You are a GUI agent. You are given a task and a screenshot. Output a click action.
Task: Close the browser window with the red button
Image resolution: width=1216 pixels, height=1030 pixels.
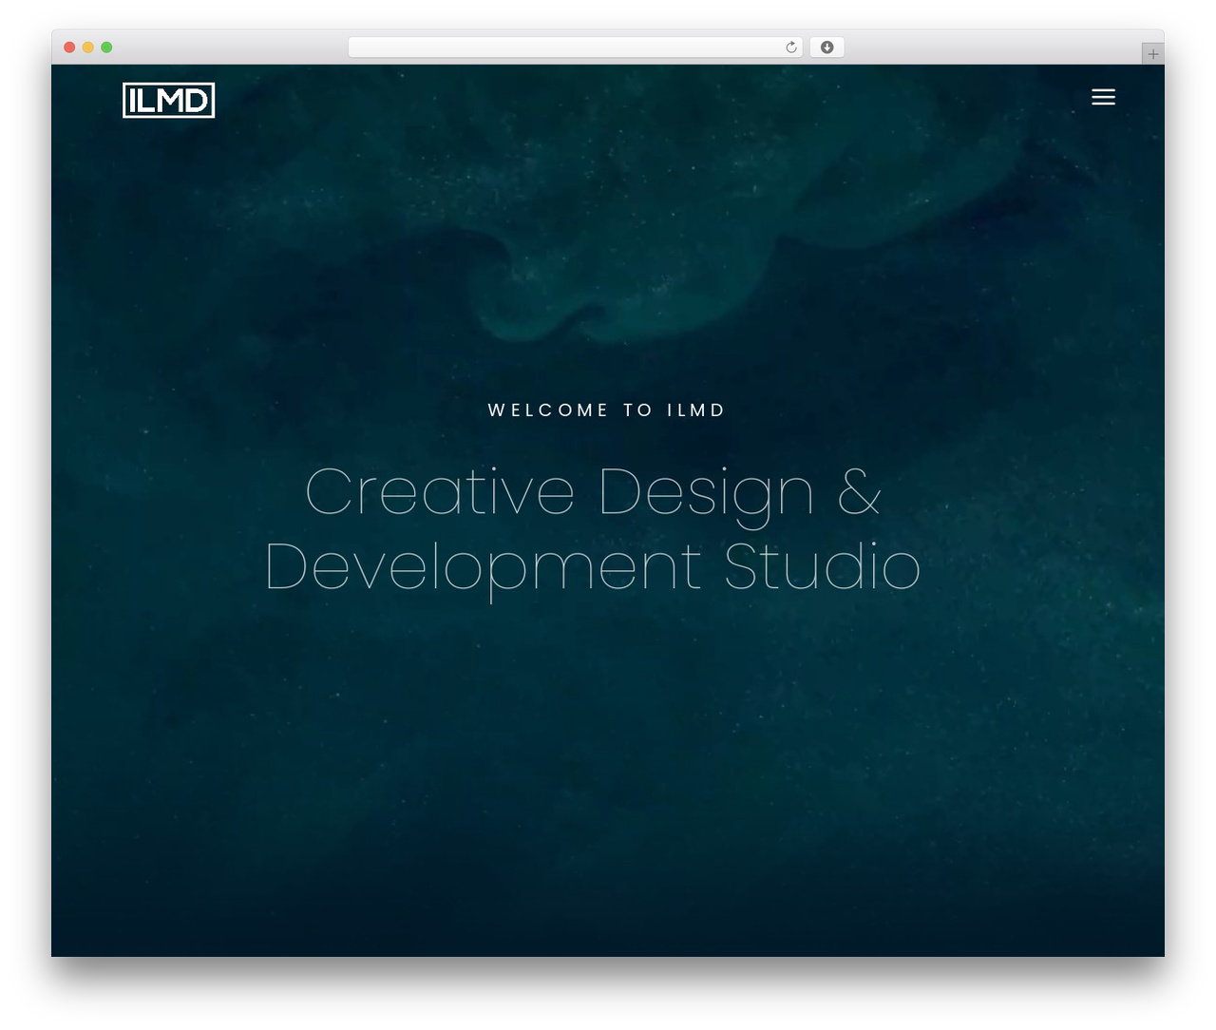click(x=69, y=48)
